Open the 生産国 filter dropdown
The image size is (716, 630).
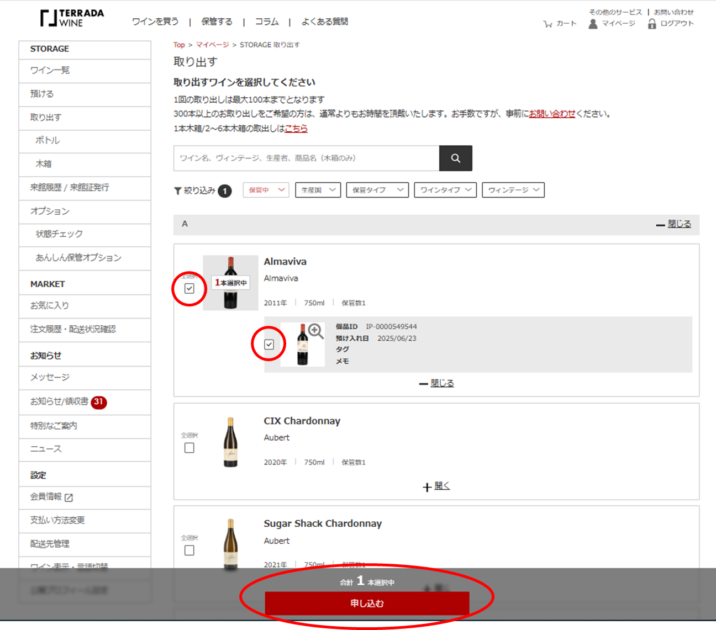click(318, 190)
